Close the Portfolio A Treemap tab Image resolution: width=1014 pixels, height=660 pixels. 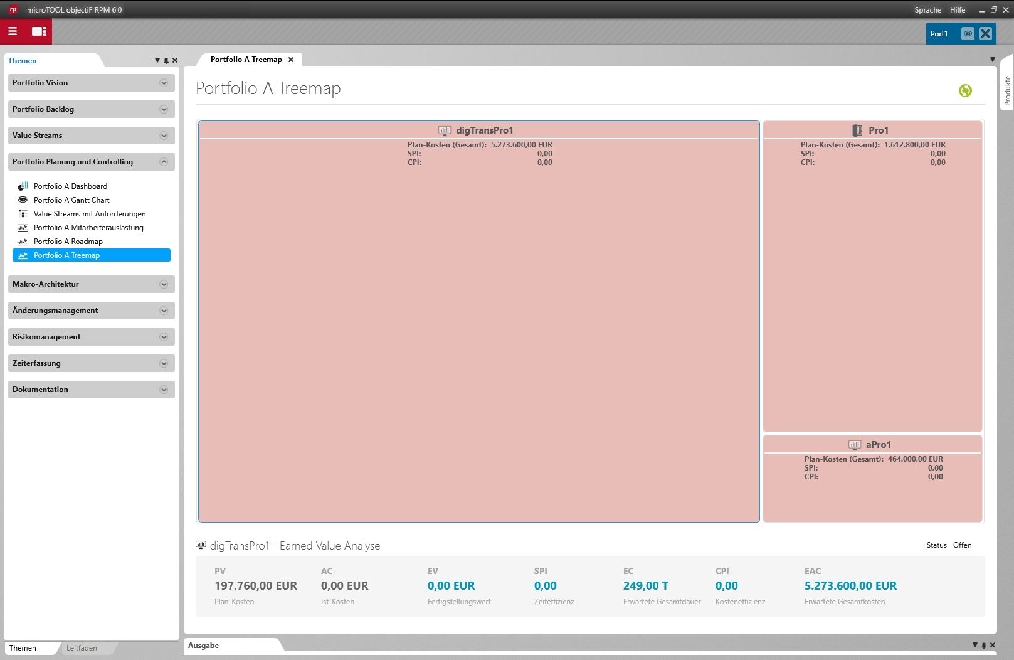pos(291,60)
